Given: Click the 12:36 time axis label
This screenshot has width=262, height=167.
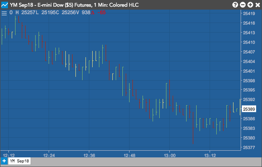Looking at the screenshot, I should pyautogui.click(x=89, y=155).
